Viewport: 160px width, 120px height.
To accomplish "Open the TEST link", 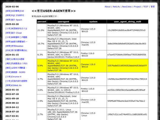I will (145, 7).
